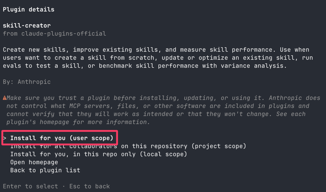Screen dimensions: 326x192
Task: Click the 'Esc to back' hint
Action: (90, 186)
